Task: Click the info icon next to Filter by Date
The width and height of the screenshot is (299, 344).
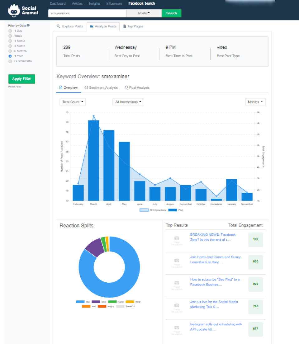Action: [x=28, y=25]
